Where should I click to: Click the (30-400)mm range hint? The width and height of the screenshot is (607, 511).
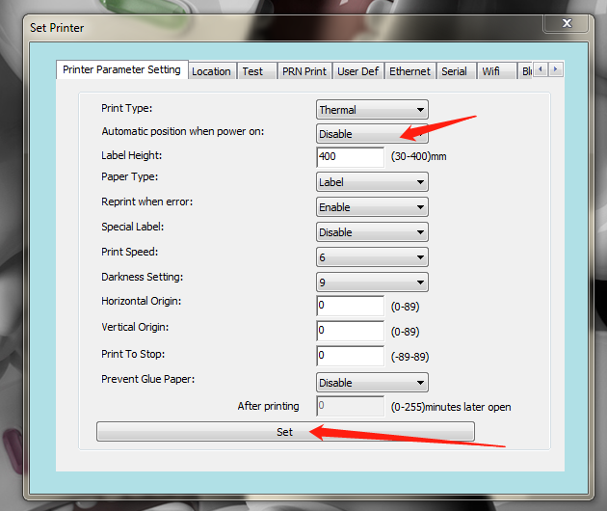click(418, 156)
